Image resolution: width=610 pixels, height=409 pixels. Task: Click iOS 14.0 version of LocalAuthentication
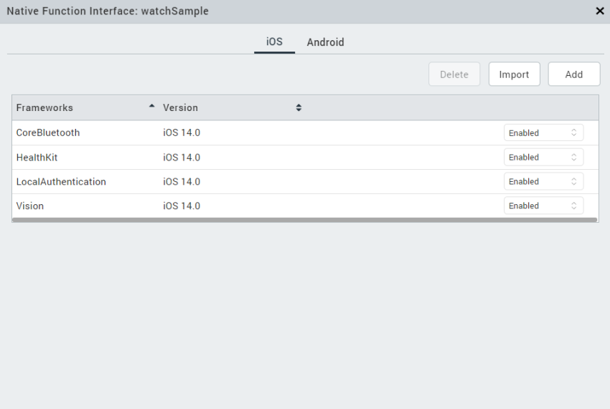click(x=182, y=181)
